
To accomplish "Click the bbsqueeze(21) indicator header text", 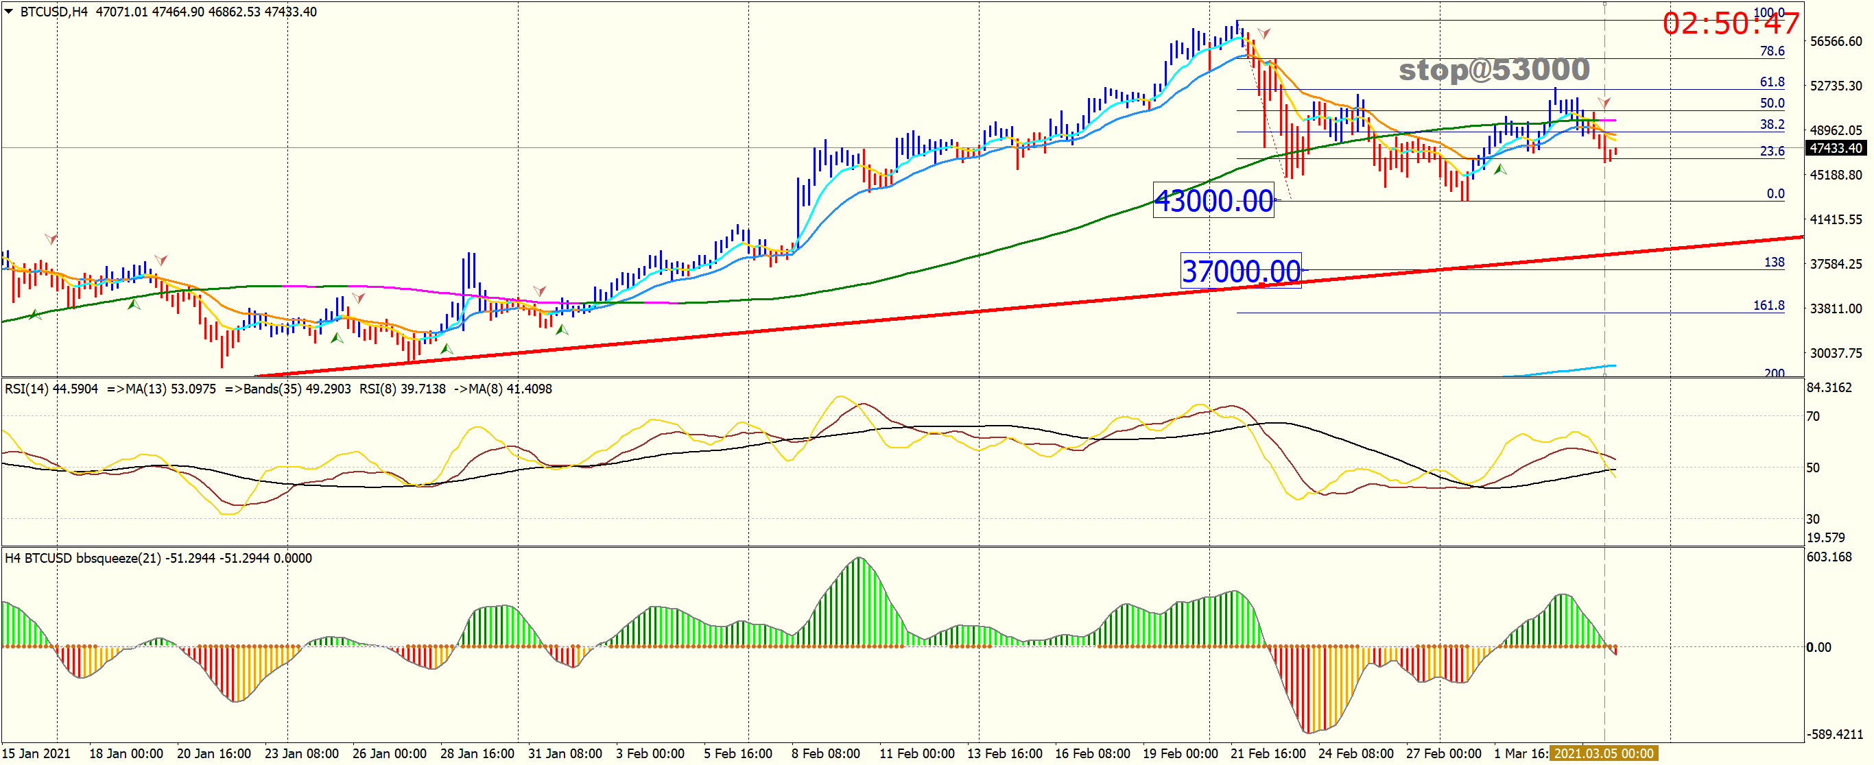I will point(118,559).
